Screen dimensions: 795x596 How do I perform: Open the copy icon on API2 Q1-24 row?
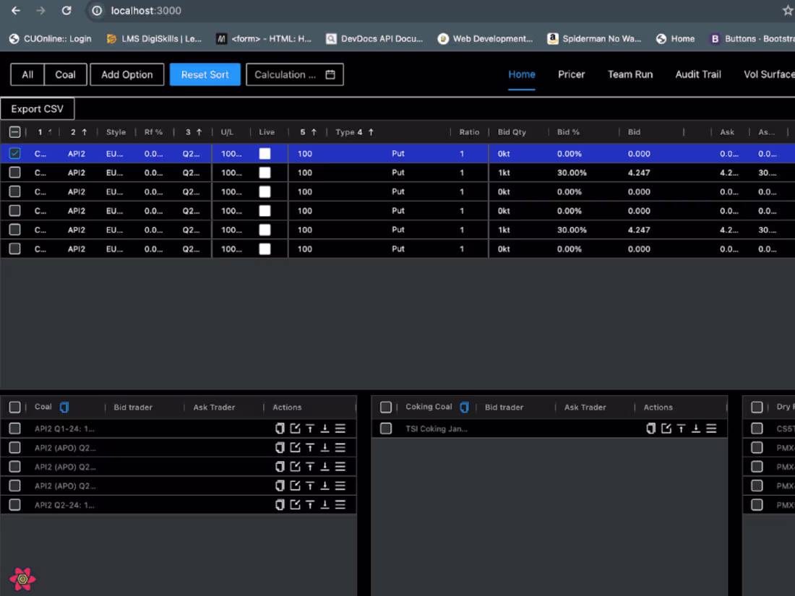280,428
